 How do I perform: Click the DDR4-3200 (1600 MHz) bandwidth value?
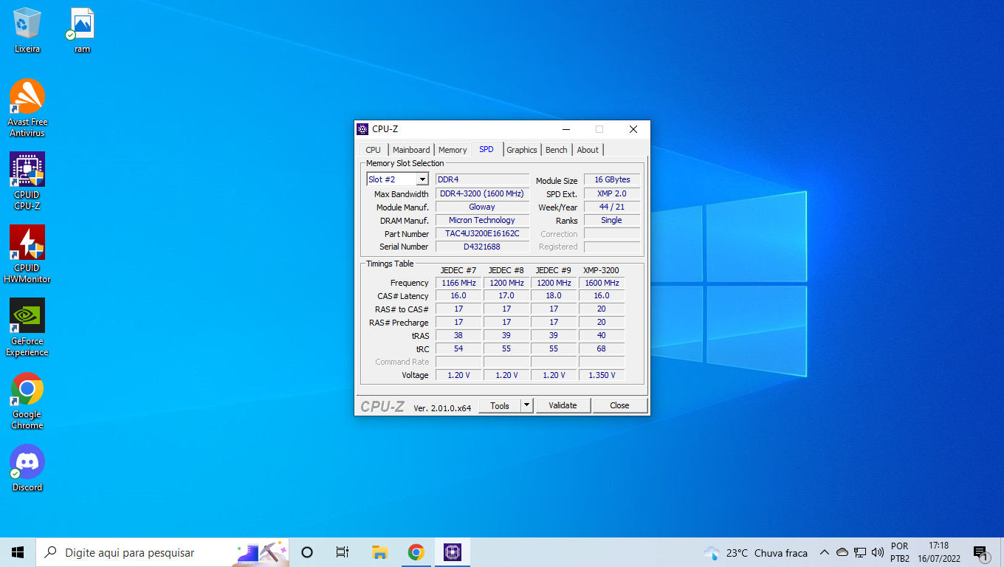click(x=482, y=193)
